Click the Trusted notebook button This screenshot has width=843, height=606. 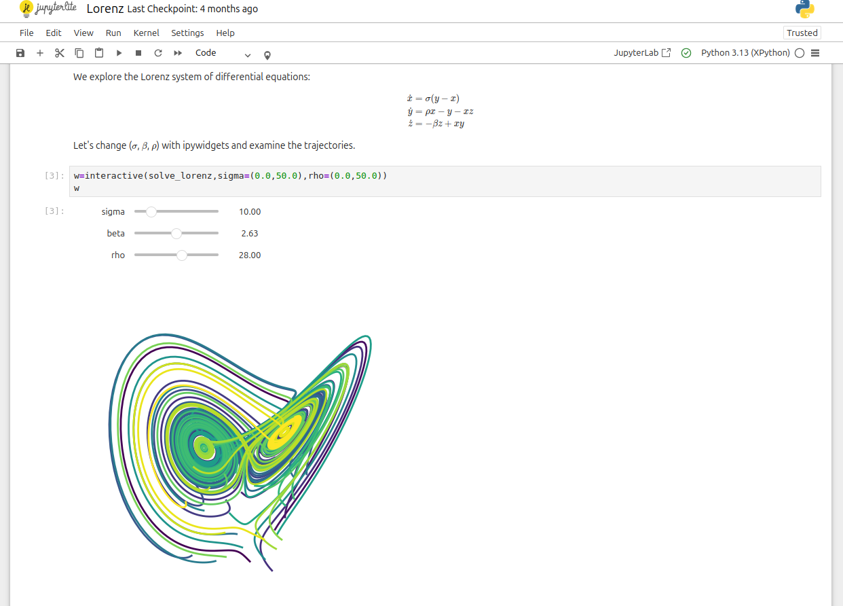802,33
